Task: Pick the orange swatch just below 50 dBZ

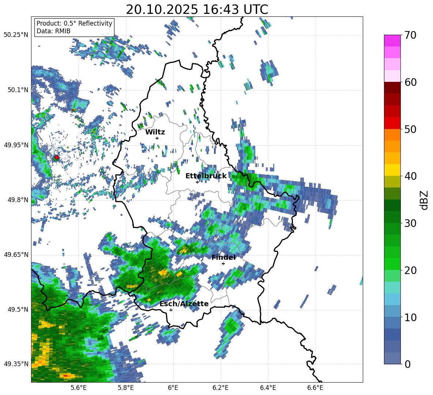Action: click(392, 135)
